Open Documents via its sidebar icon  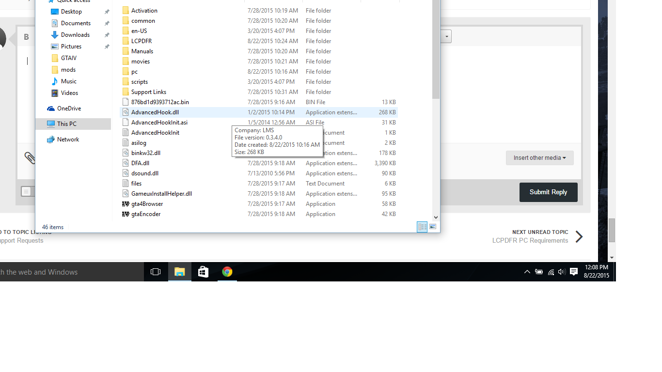[55, 23]
